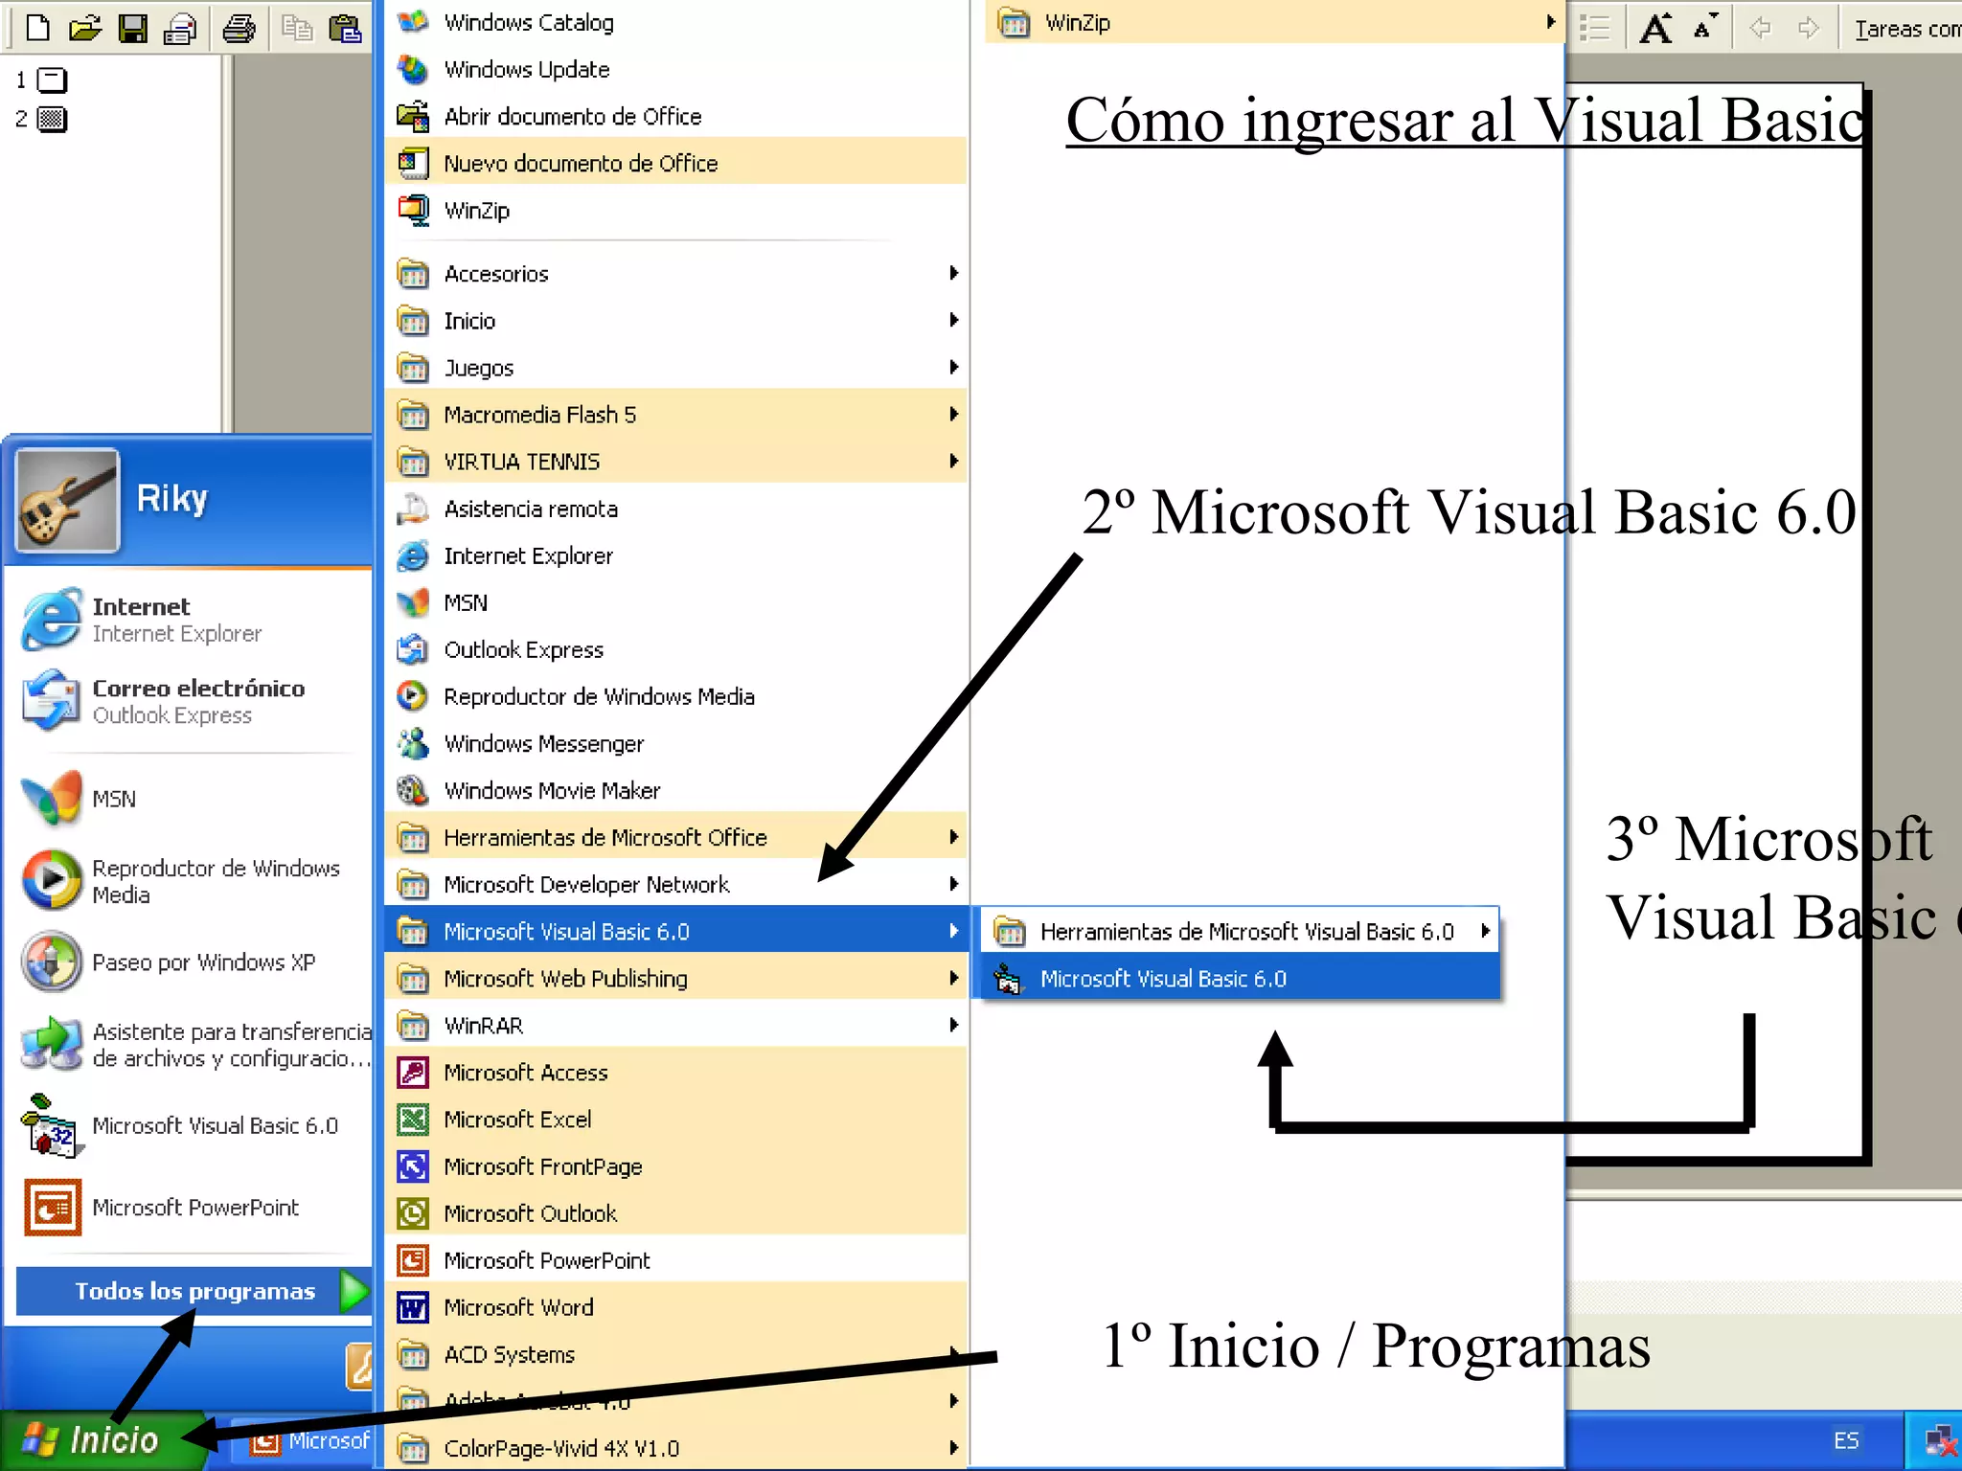Launch Microsoft FrontPage
Image resolution: width=1962 pixels, height=1471 pixels.
point(676,1165)
